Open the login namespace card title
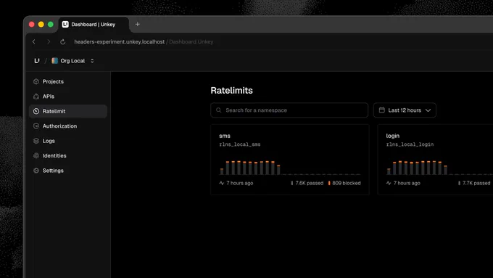This screenshot has width=493, height=278. pyautogui.click(x=393, y=136)
